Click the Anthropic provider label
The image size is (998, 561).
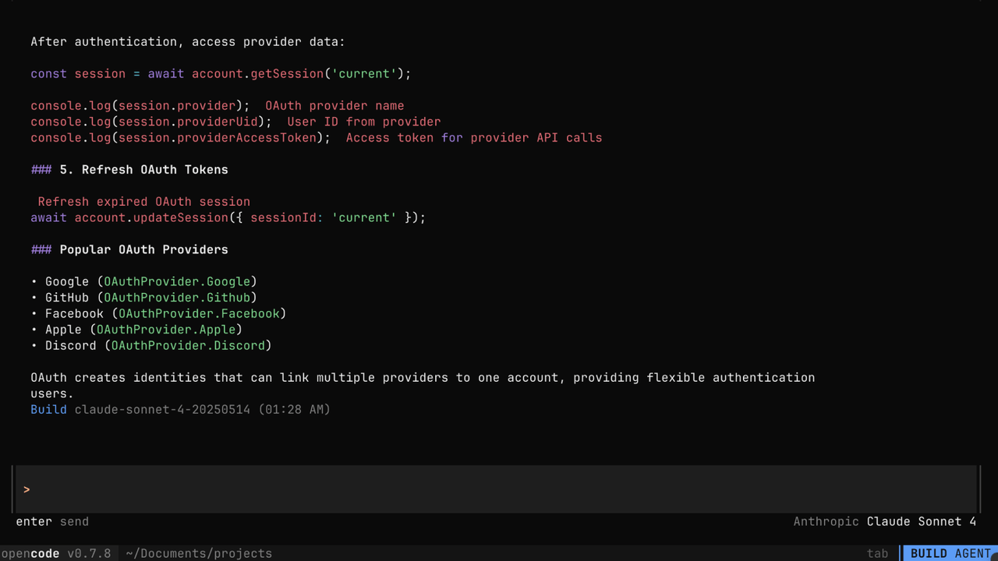[826, 521]
